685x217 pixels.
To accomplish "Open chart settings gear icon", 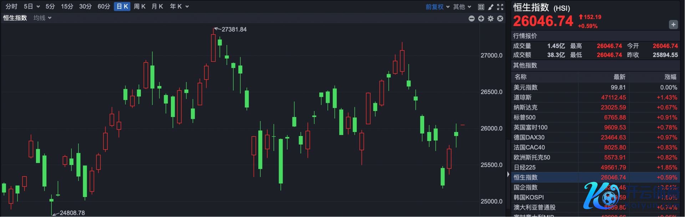I will pos(491,19).
